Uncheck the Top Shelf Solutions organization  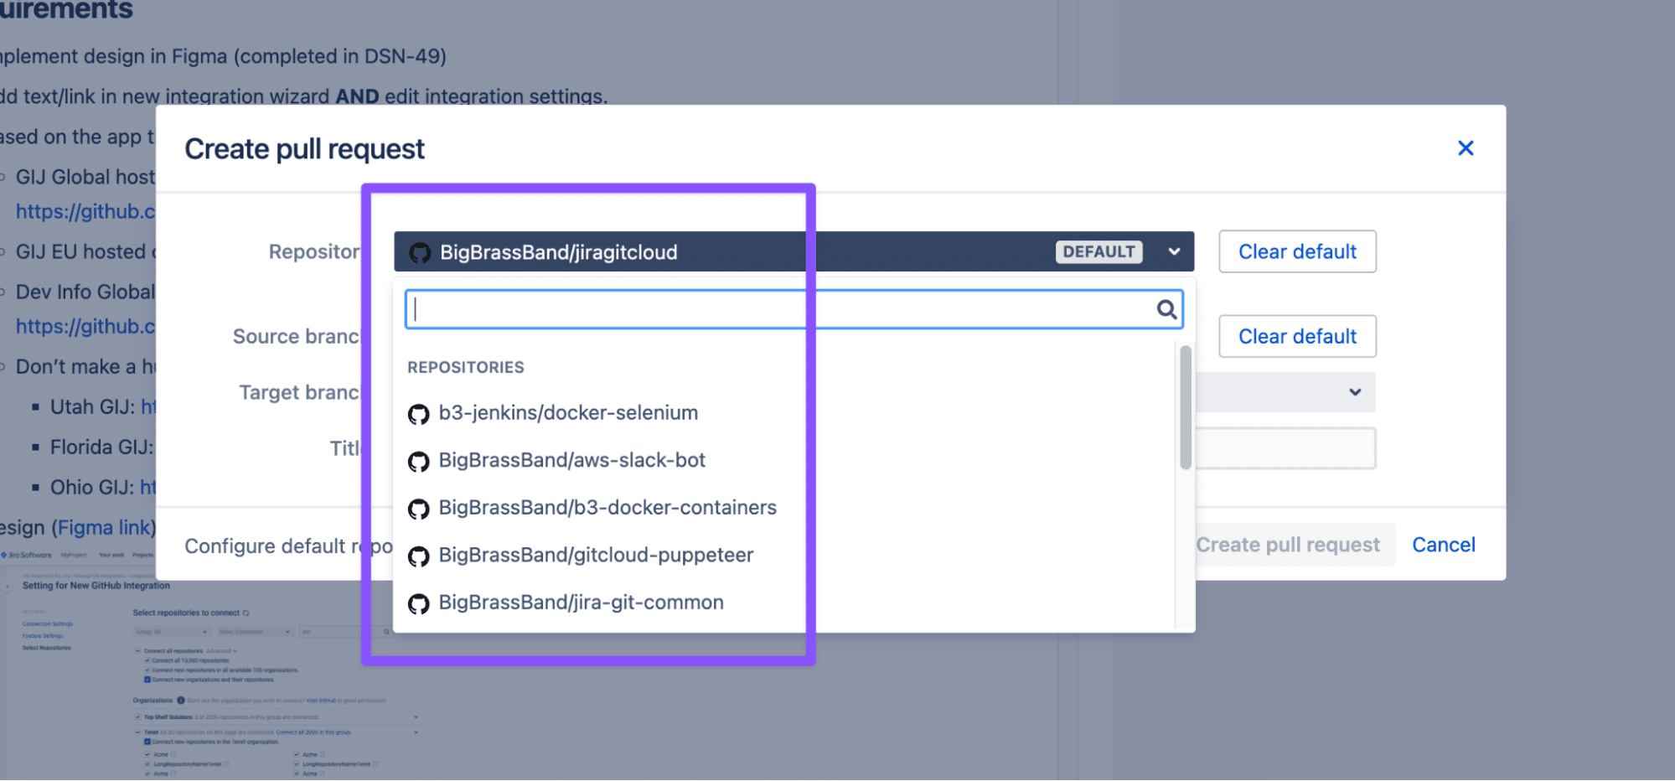pos(138,717)
